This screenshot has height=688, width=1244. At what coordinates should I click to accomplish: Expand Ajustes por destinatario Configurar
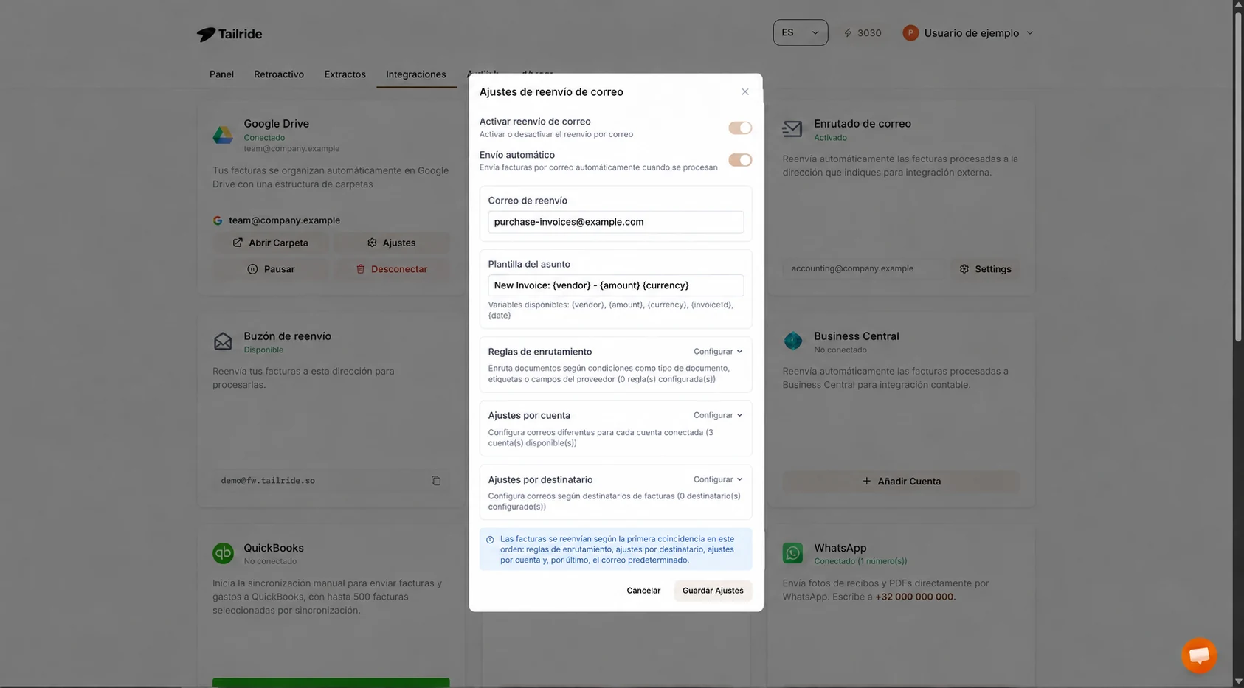718,479
